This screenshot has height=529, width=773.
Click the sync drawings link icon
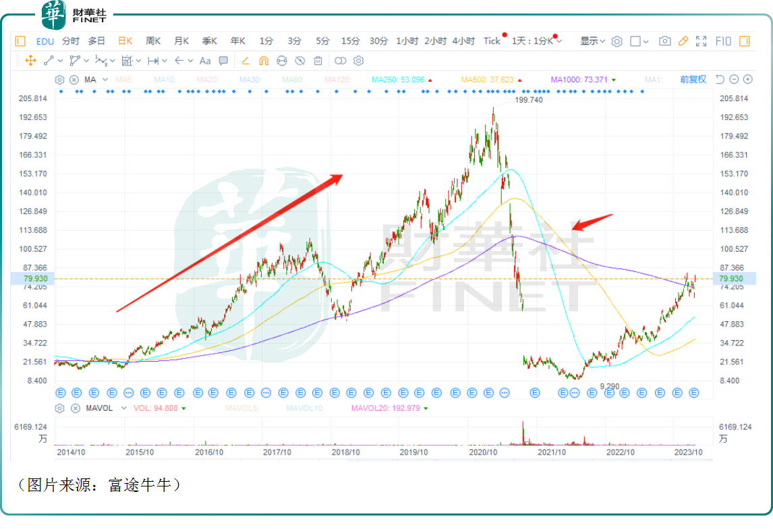[281, 61]
